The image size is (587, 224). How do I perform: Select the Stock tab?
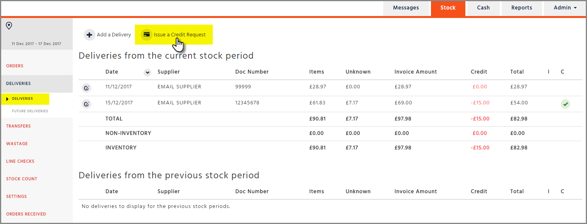tap(448, 8)
